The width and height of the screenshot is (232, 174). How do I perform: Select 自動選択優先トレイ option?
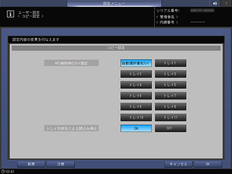click(x=136, y=63)
